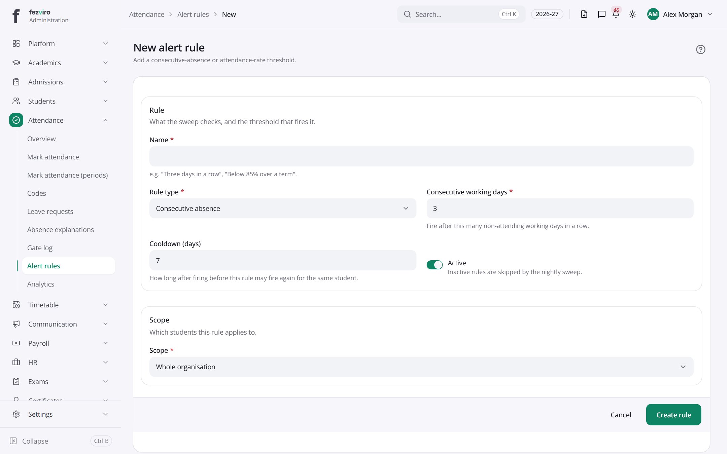
Task: Open the Rule type dropdown
Action: coord(283,208)
